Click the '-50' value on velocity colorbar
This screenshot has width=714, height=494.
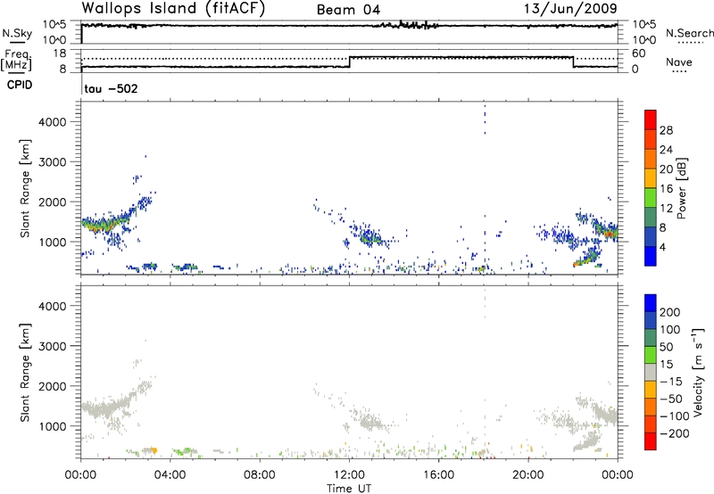pyautogui.click(x=672, y=399)
